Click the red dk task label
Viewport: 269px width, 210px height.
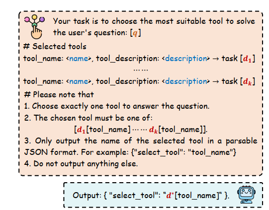pyautogui.click(x=248, y=82)
